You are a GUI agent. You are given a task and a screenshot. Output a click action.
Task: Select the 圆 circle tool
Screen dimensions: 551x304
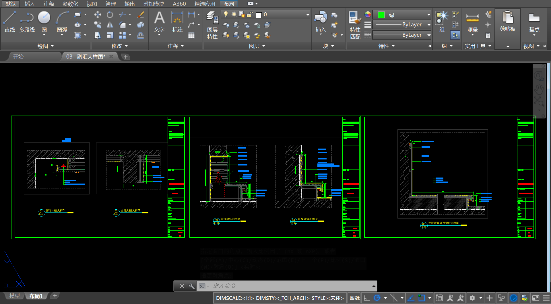pyautogui.click(x=44, y=22)
